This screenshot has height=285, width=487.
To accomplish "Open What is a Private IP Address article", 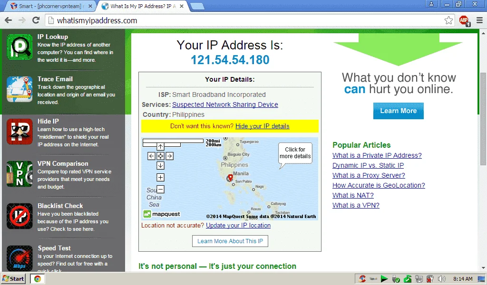I will pyautogui.click(x=377, y=155).
